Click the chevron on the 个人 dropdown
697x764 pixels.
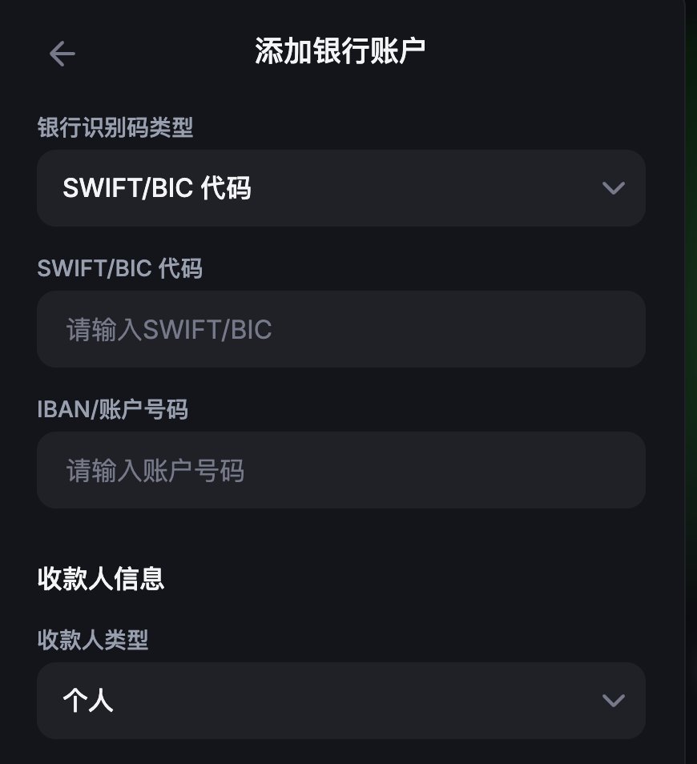point(613,701)
